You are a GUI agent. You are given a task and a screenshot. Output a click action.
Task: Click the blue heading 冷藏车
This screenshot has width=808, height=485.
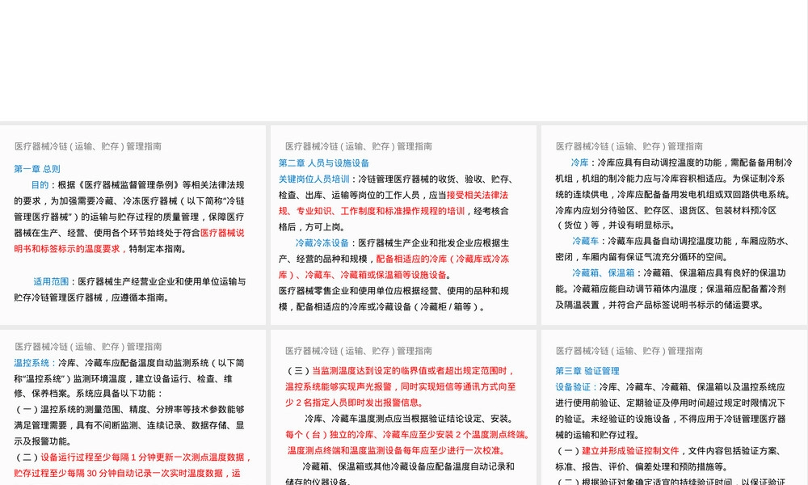pyautogui.click(x=585, y=241)
